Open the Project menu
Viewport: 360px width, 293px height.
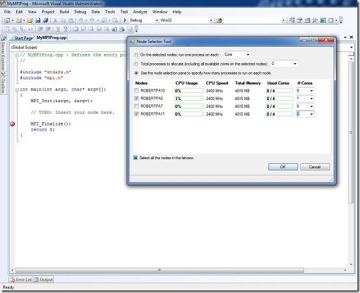point(48,12)
